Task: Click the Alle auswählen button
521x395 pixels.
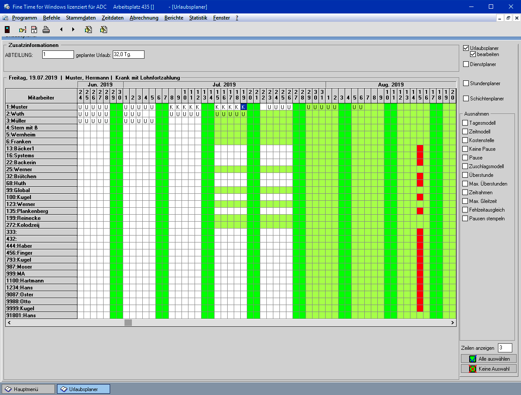Action: (489, 359)
